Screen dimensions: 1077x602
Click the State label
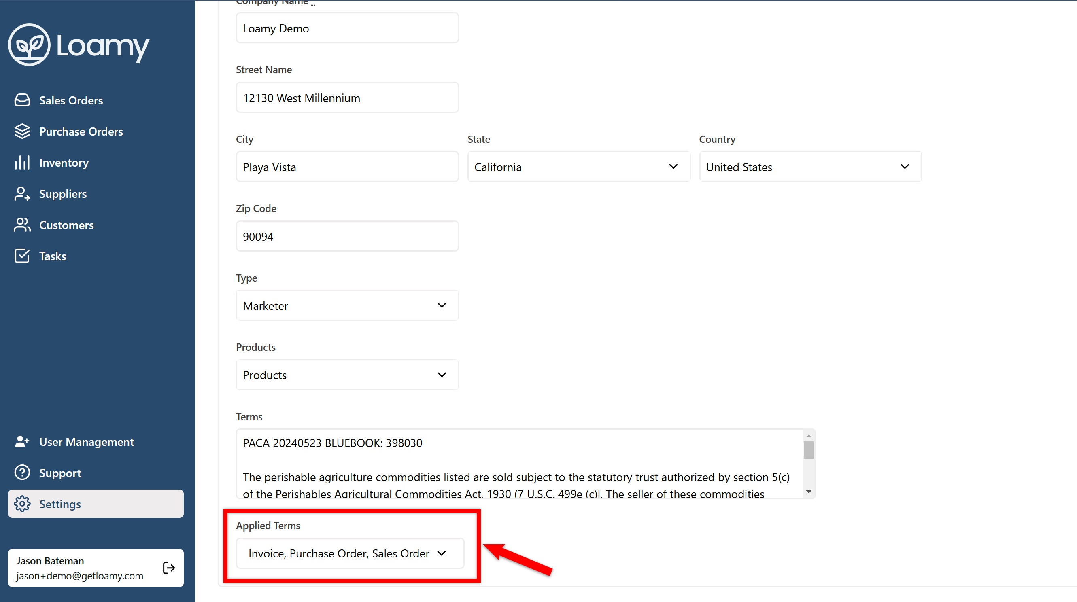479,139
